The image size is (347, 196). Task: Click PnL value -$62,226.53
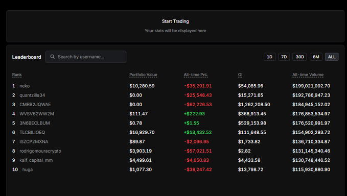coord(198,105)
